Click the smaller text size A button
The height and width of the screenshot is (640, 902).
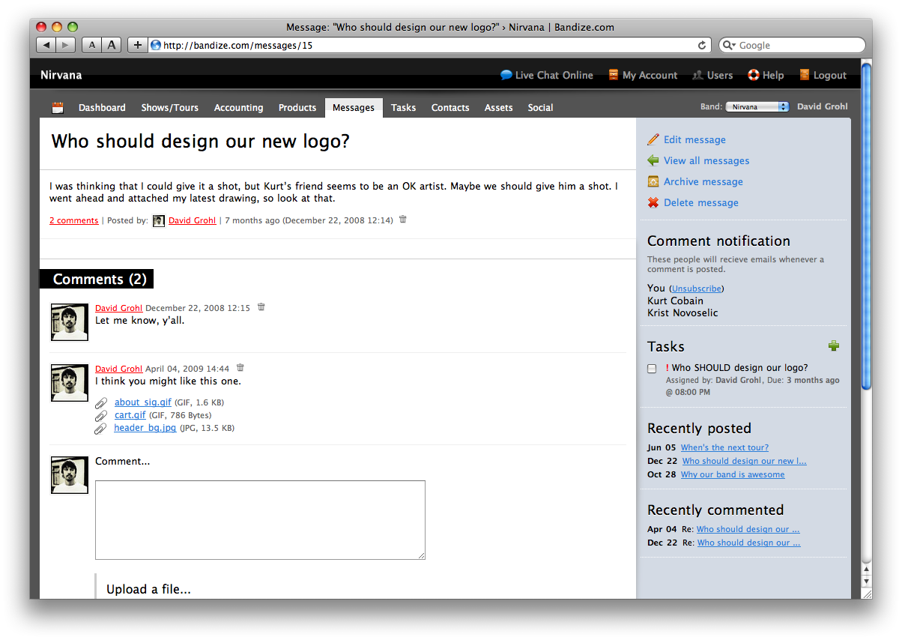click(x=91, y=45)
